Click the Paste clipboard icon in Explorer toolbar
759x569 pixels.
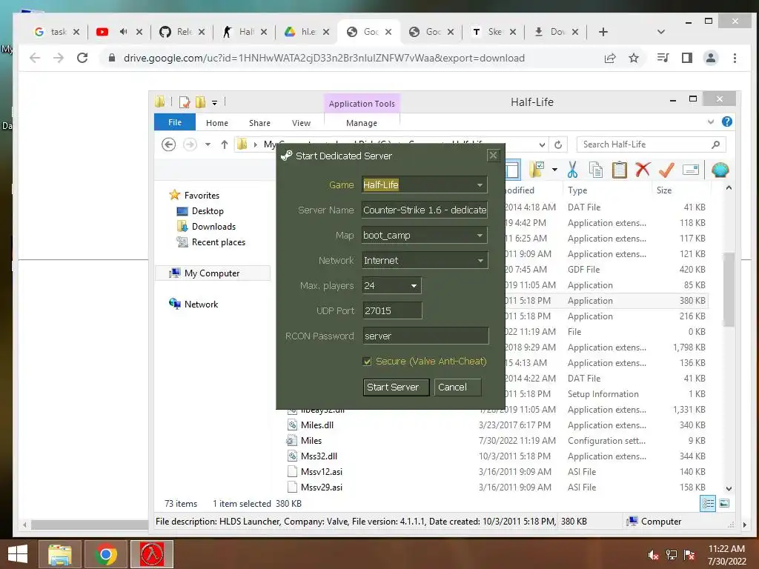619,170
